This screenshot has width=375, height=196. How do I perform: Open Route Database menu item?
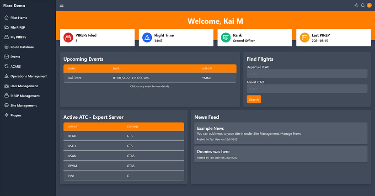(22, 47)
